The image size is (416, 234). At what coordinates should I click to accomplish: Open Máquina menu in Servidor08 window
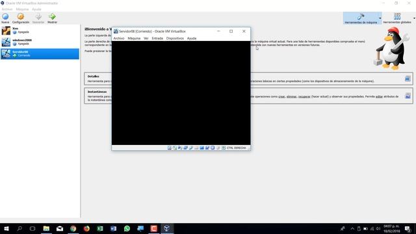[x=134, y=38]
